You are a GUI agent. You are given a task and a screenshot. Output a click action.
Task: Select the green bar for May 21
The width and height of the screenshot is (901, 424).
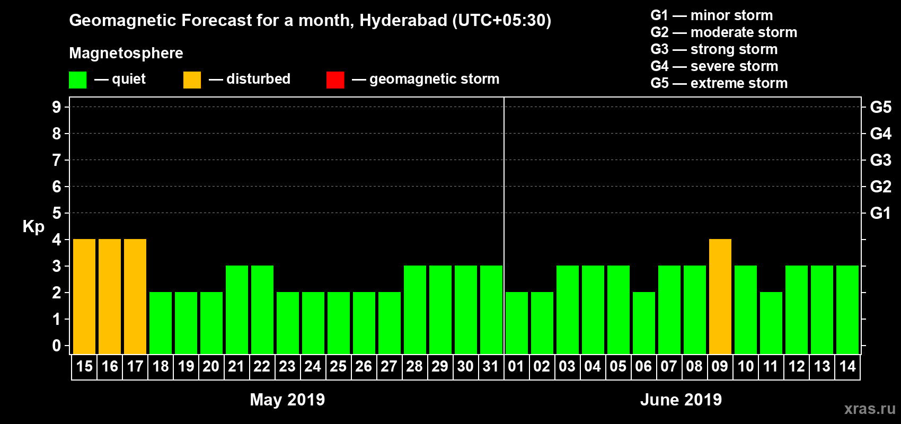coord(237,310)
